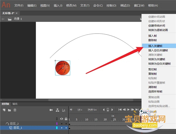Image resolution: width=176 pixels, height=134 pixels.
Task: Hide layer 图层_1 using its visibility dot
Action: pyautogui.click(x=62, y=128)
